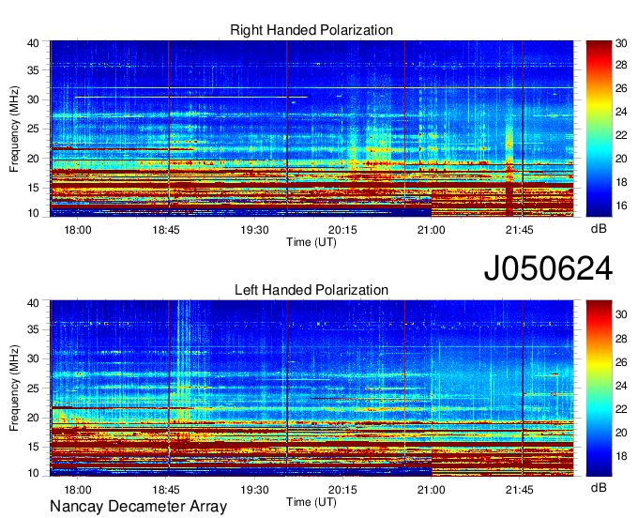Viewport: 638px width, 518px height.
Task: Click the 21:00 tick on the upper time axis
Action: [432, 230]
